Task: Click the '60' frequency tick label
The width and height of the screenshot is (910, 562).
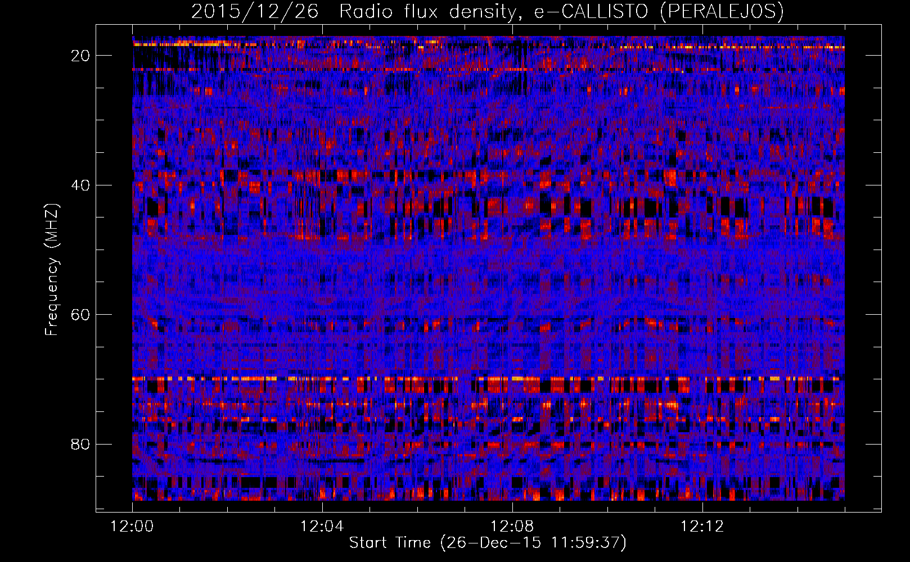Action: pos(80,314)
